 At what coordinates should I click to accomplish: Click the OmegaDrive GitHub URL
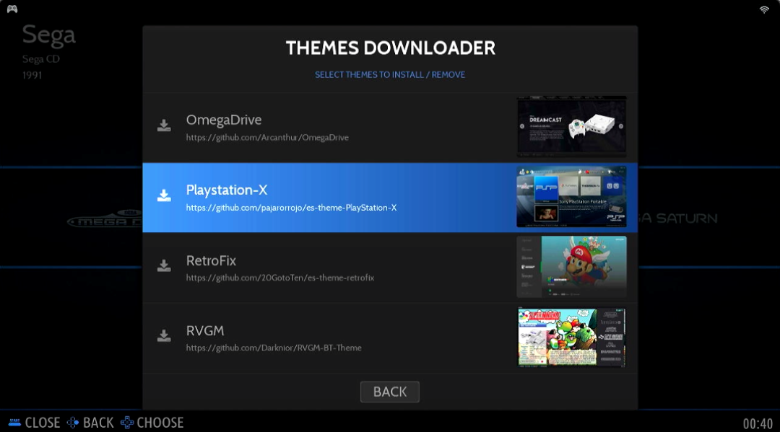(267, 138)
